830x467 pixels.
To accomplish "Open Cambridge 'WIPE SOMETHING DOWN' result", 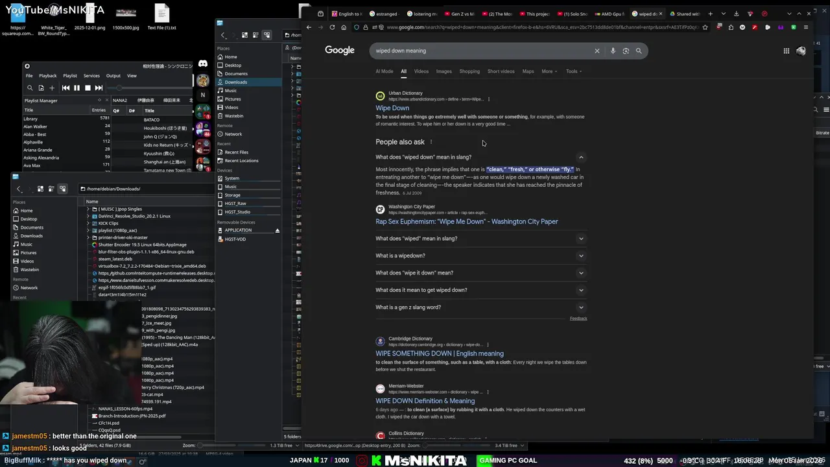I will pyautogui.click(x=440, y=353).
